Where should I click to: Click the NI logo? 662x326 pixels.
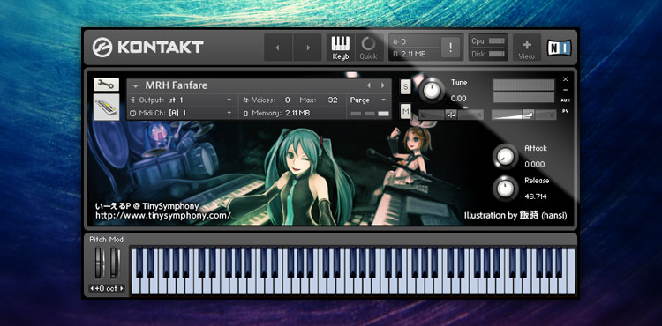559,48
